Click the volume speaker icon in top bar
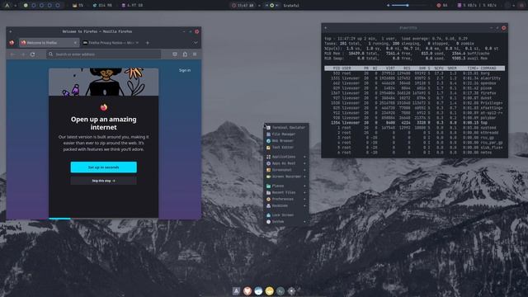 (389, 6)
